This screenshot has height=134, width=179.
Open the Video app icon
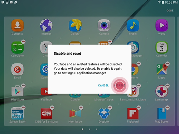161,25
